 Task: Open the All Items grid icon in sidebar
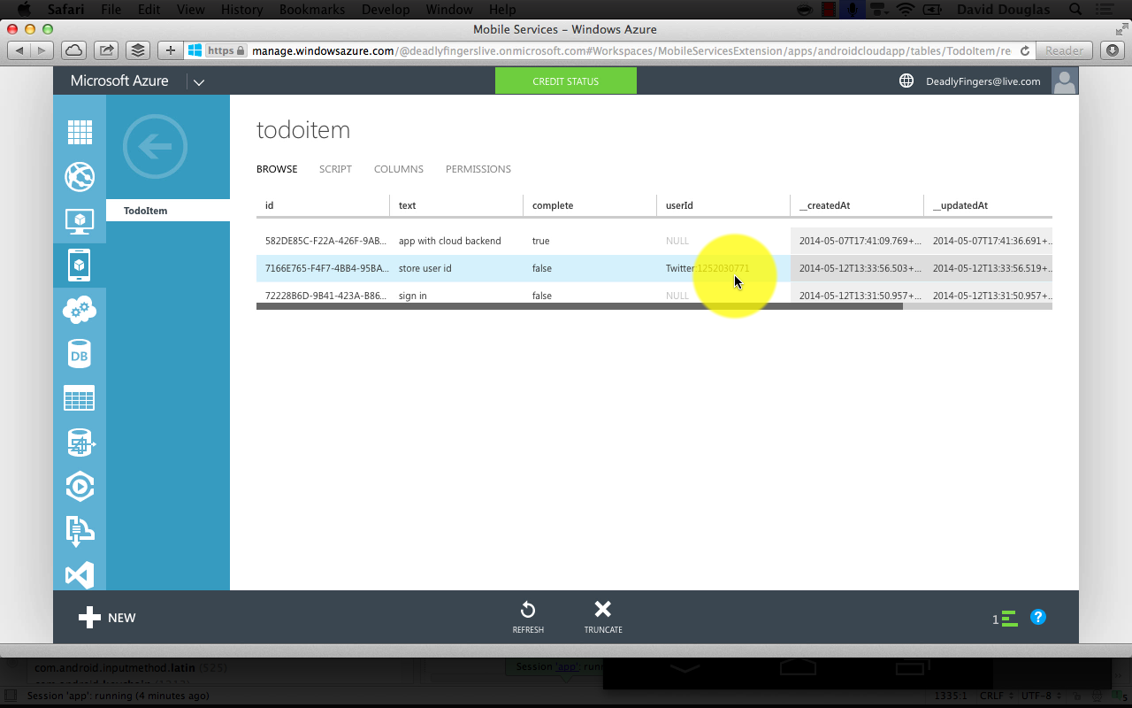click(80, 133)
